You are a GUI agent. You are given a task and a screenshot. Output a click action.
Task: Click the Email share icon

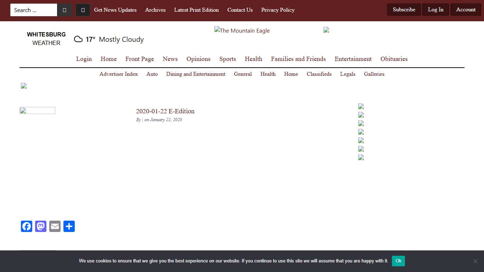pyautogui.click(x=55, y=226)
